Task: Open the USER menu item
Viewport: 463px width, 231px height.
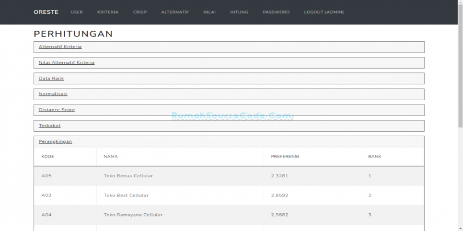Action: tap(77, 12)
